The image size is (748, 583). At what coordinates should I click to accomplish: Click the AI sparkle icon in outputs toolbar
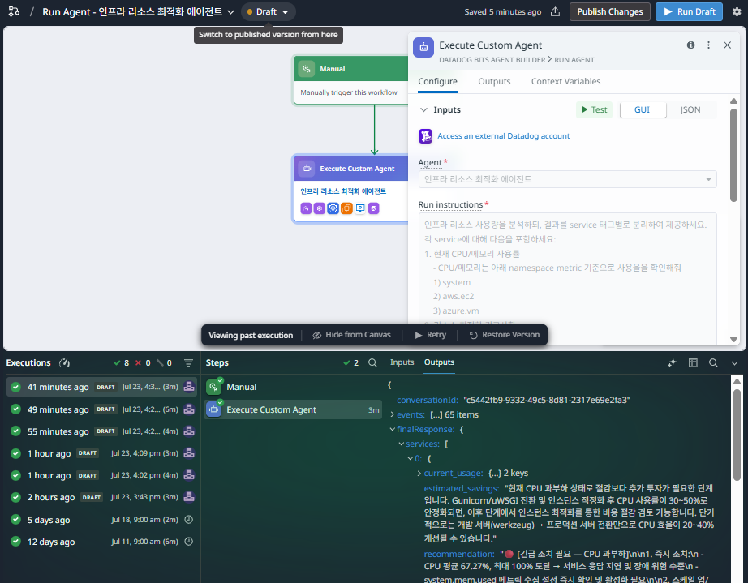click(x=672, y=362)
